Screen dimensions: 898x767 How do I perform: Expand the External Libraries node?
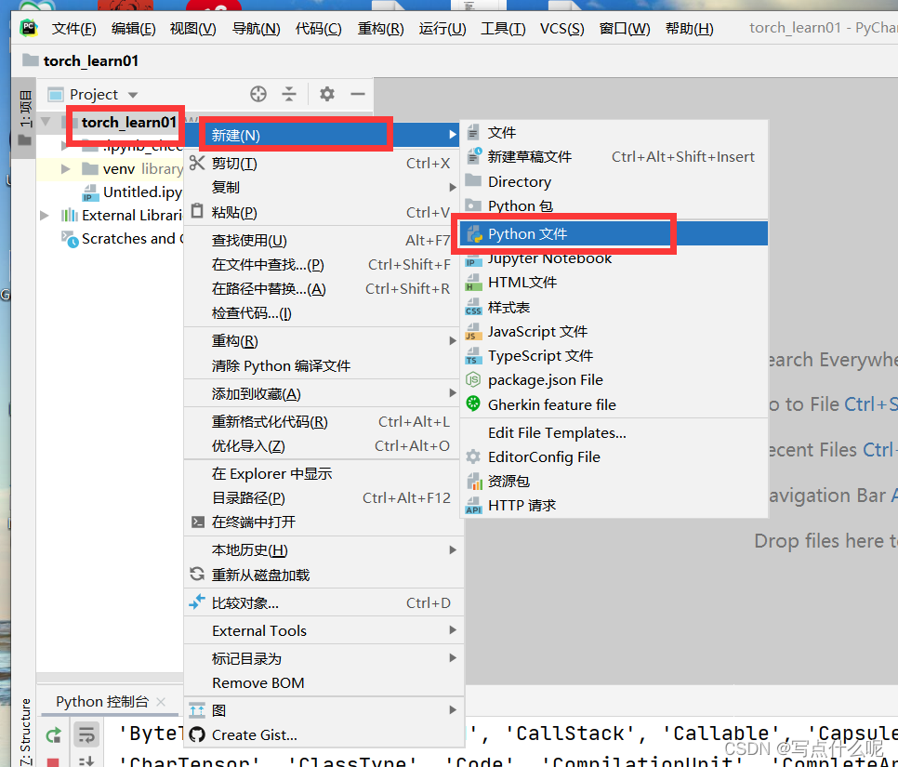44,215
